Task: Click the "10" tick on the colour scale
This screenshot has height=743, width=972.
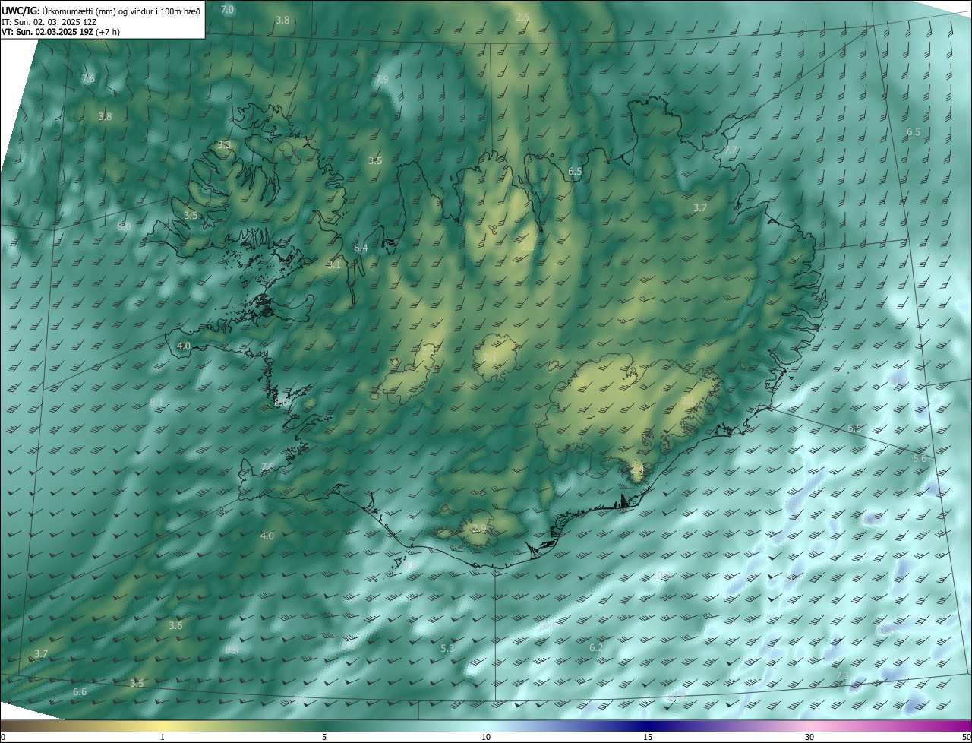Action: [486, 737]
